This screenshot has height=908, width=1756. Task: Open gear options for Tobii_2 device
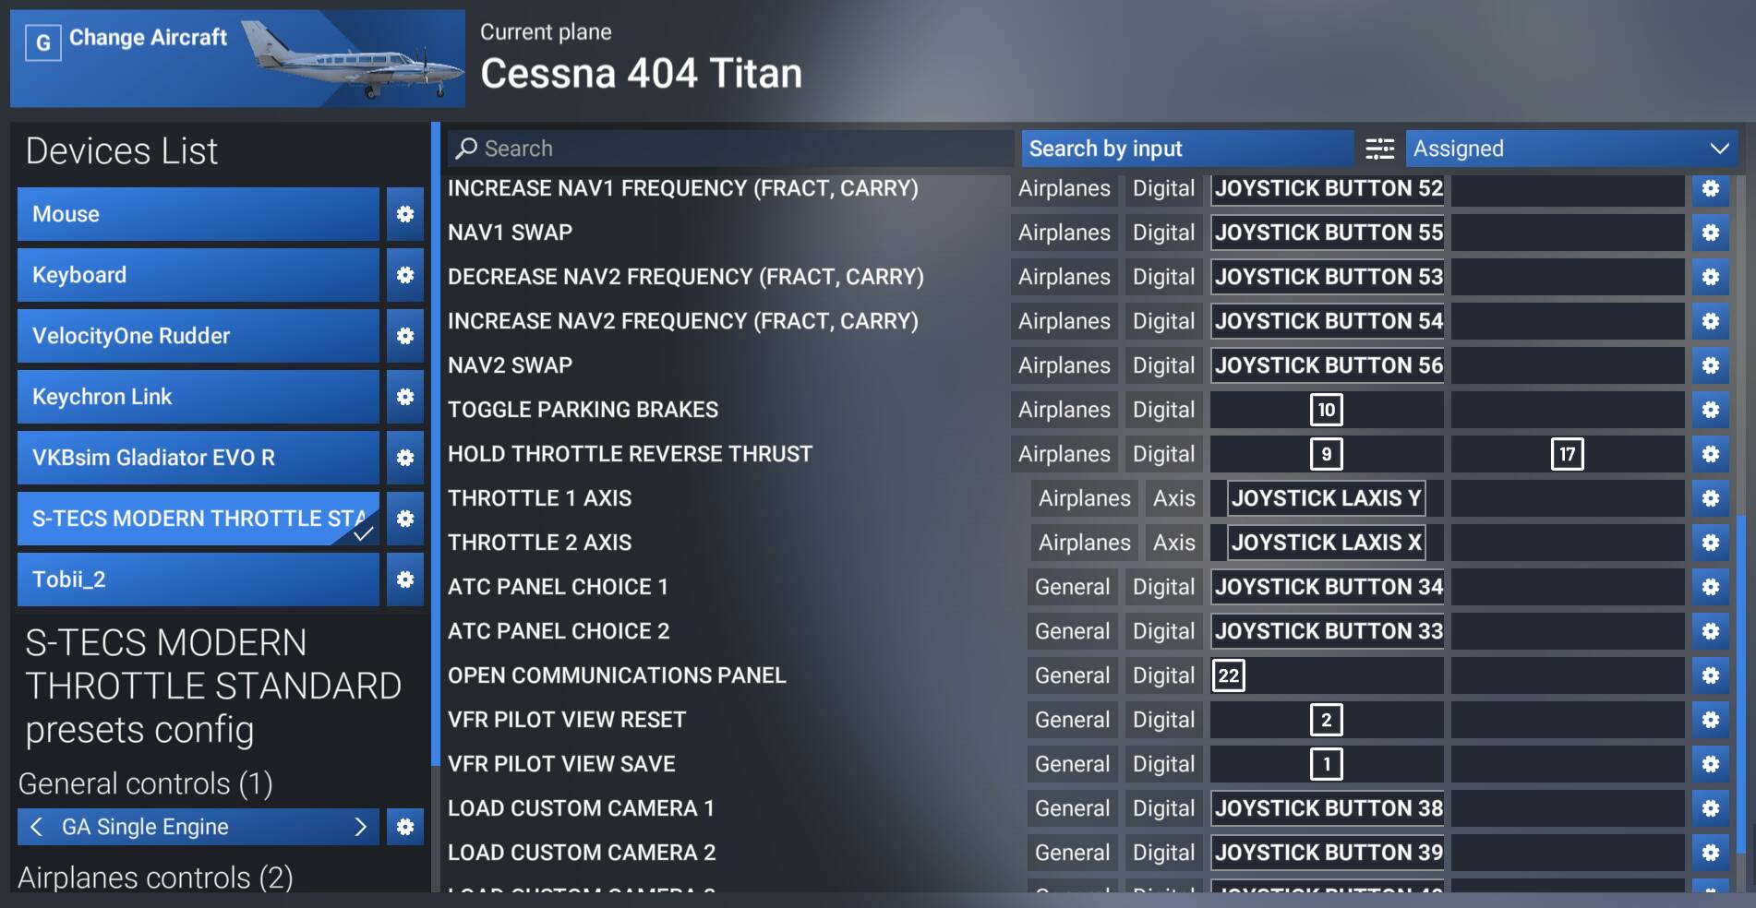click(404, 579)
